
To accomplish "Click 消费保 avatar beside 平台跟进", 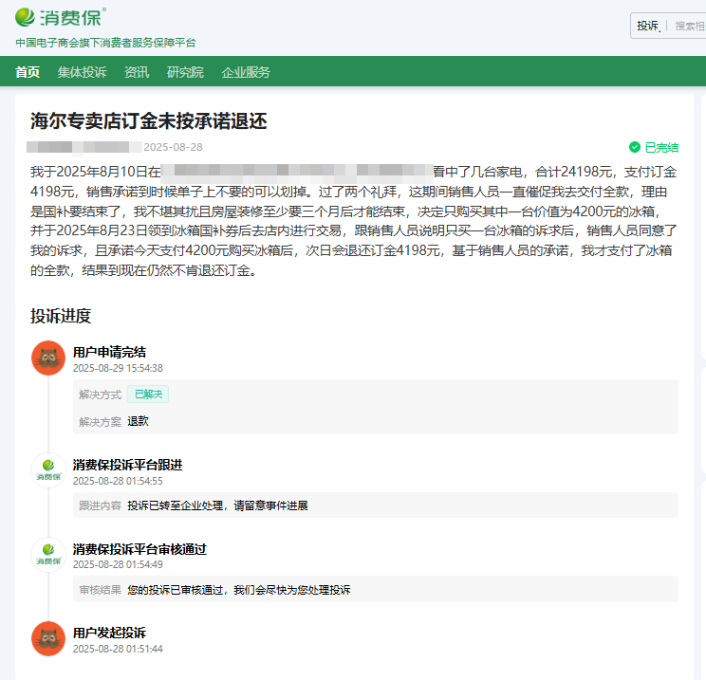I will tap(48, 470).
